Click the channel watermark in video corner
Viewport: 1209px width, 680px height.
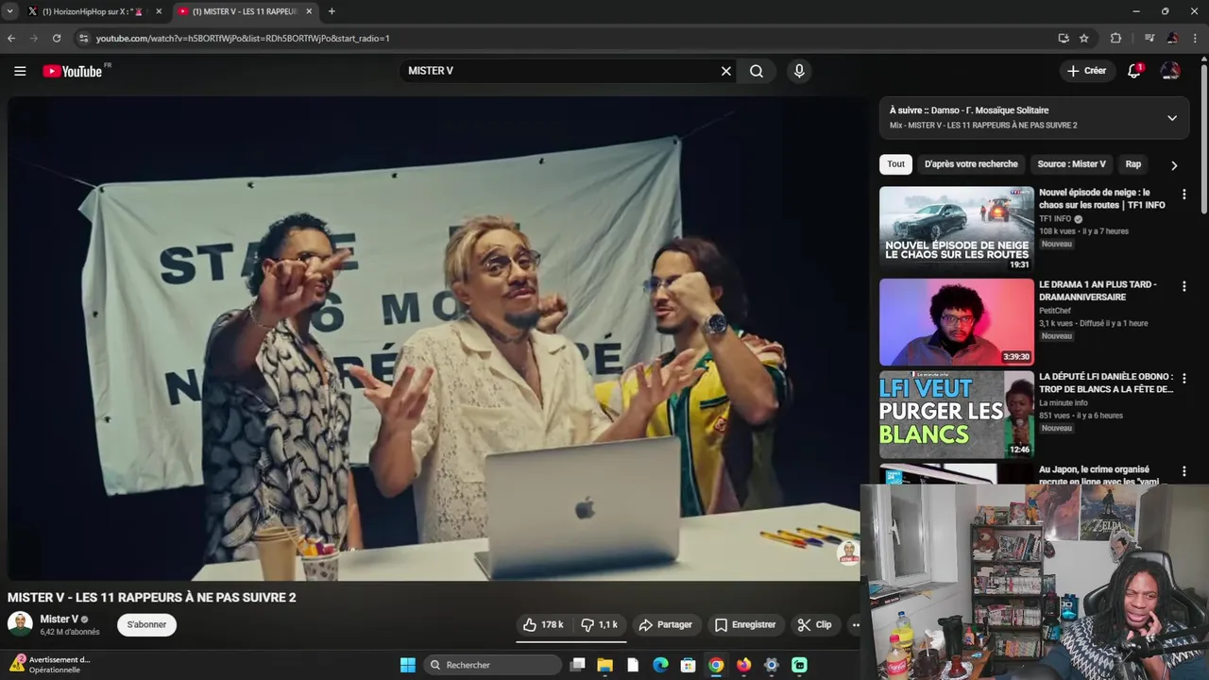click(848, 552)
